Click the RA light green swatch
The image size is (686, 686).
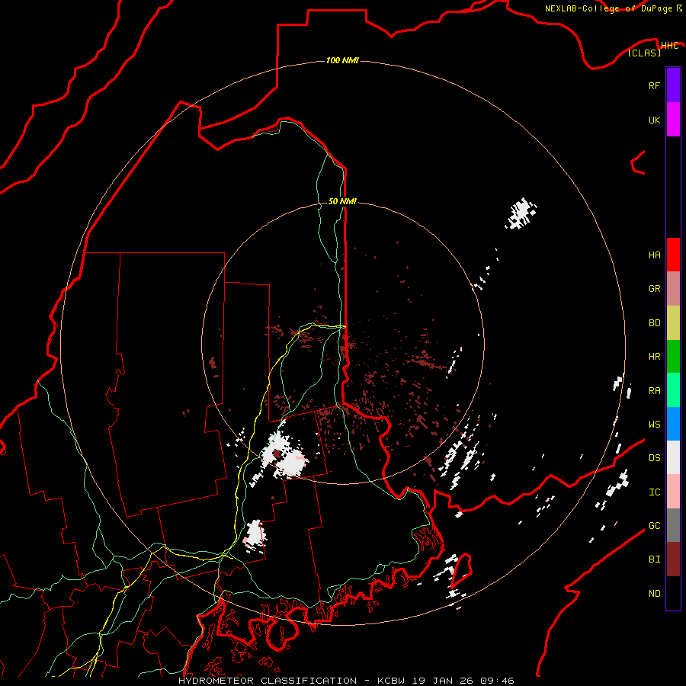[673, 390]
